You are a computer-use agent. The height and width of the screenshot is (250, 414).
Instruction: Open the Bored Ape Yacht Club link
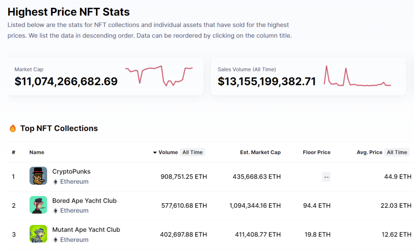[x=84, y=200]
